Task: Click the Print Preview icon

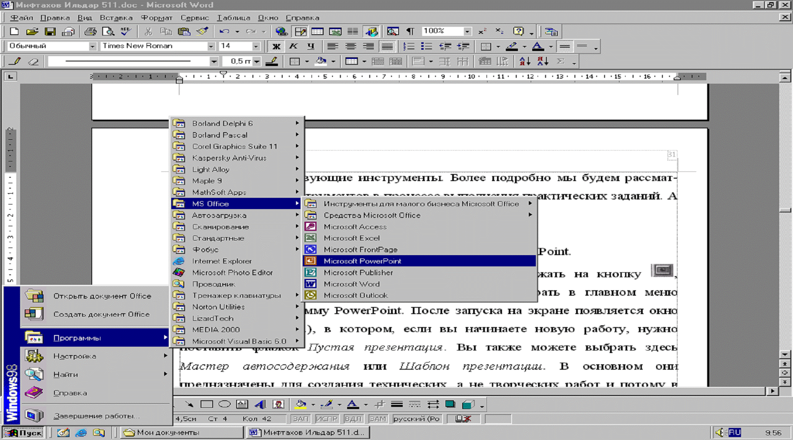Action: [108, 32]
